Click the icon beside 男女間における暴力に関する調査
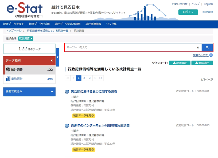The image size is (218, 158). 67,92
